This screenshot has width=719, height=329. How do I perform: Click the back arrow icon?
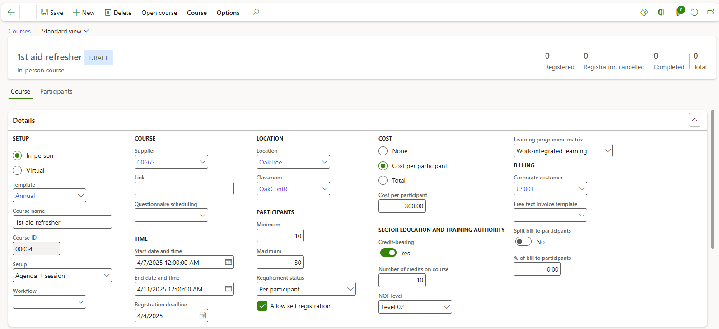(x=11, y=12)
